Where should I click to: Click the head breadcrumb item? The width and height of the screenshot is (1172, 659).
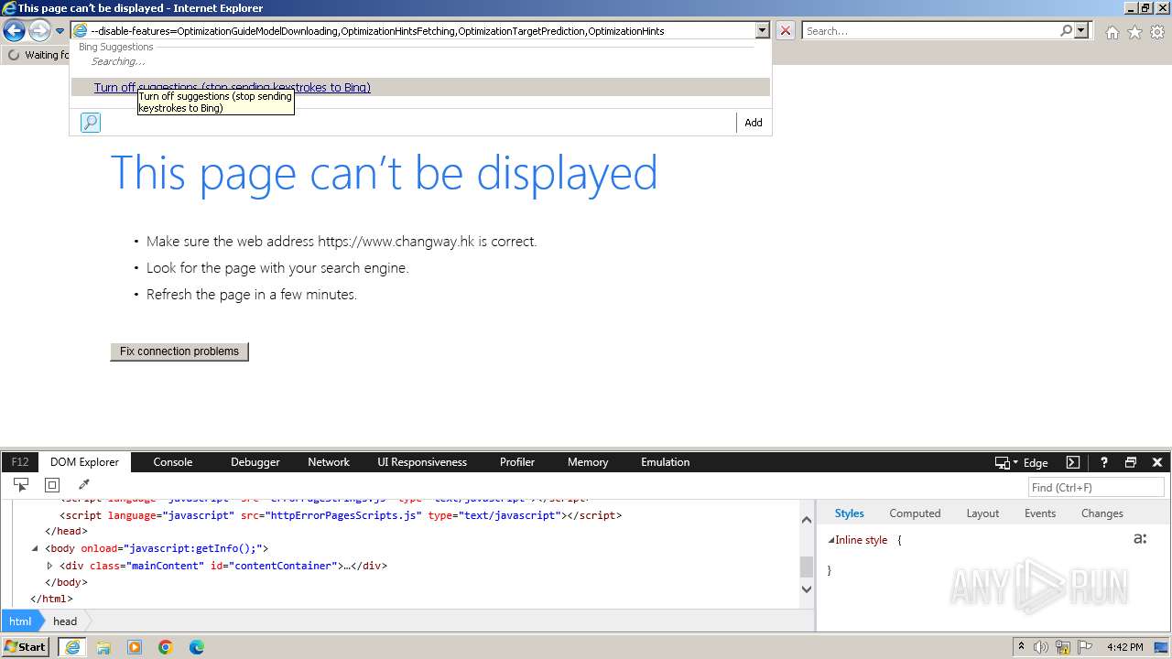click(65, 621)
